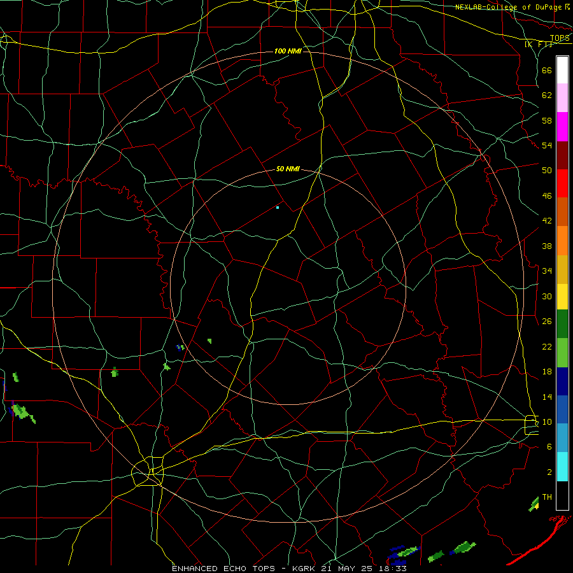Click the cyan legend band
This screenshot has width=573, height=573.
point(562,467)
